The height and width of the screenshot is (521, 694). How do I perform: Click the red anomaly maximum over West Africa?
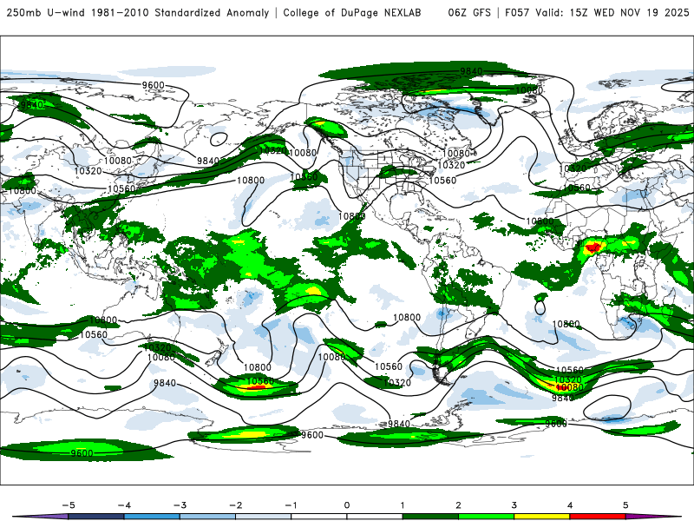coord(593,247)
